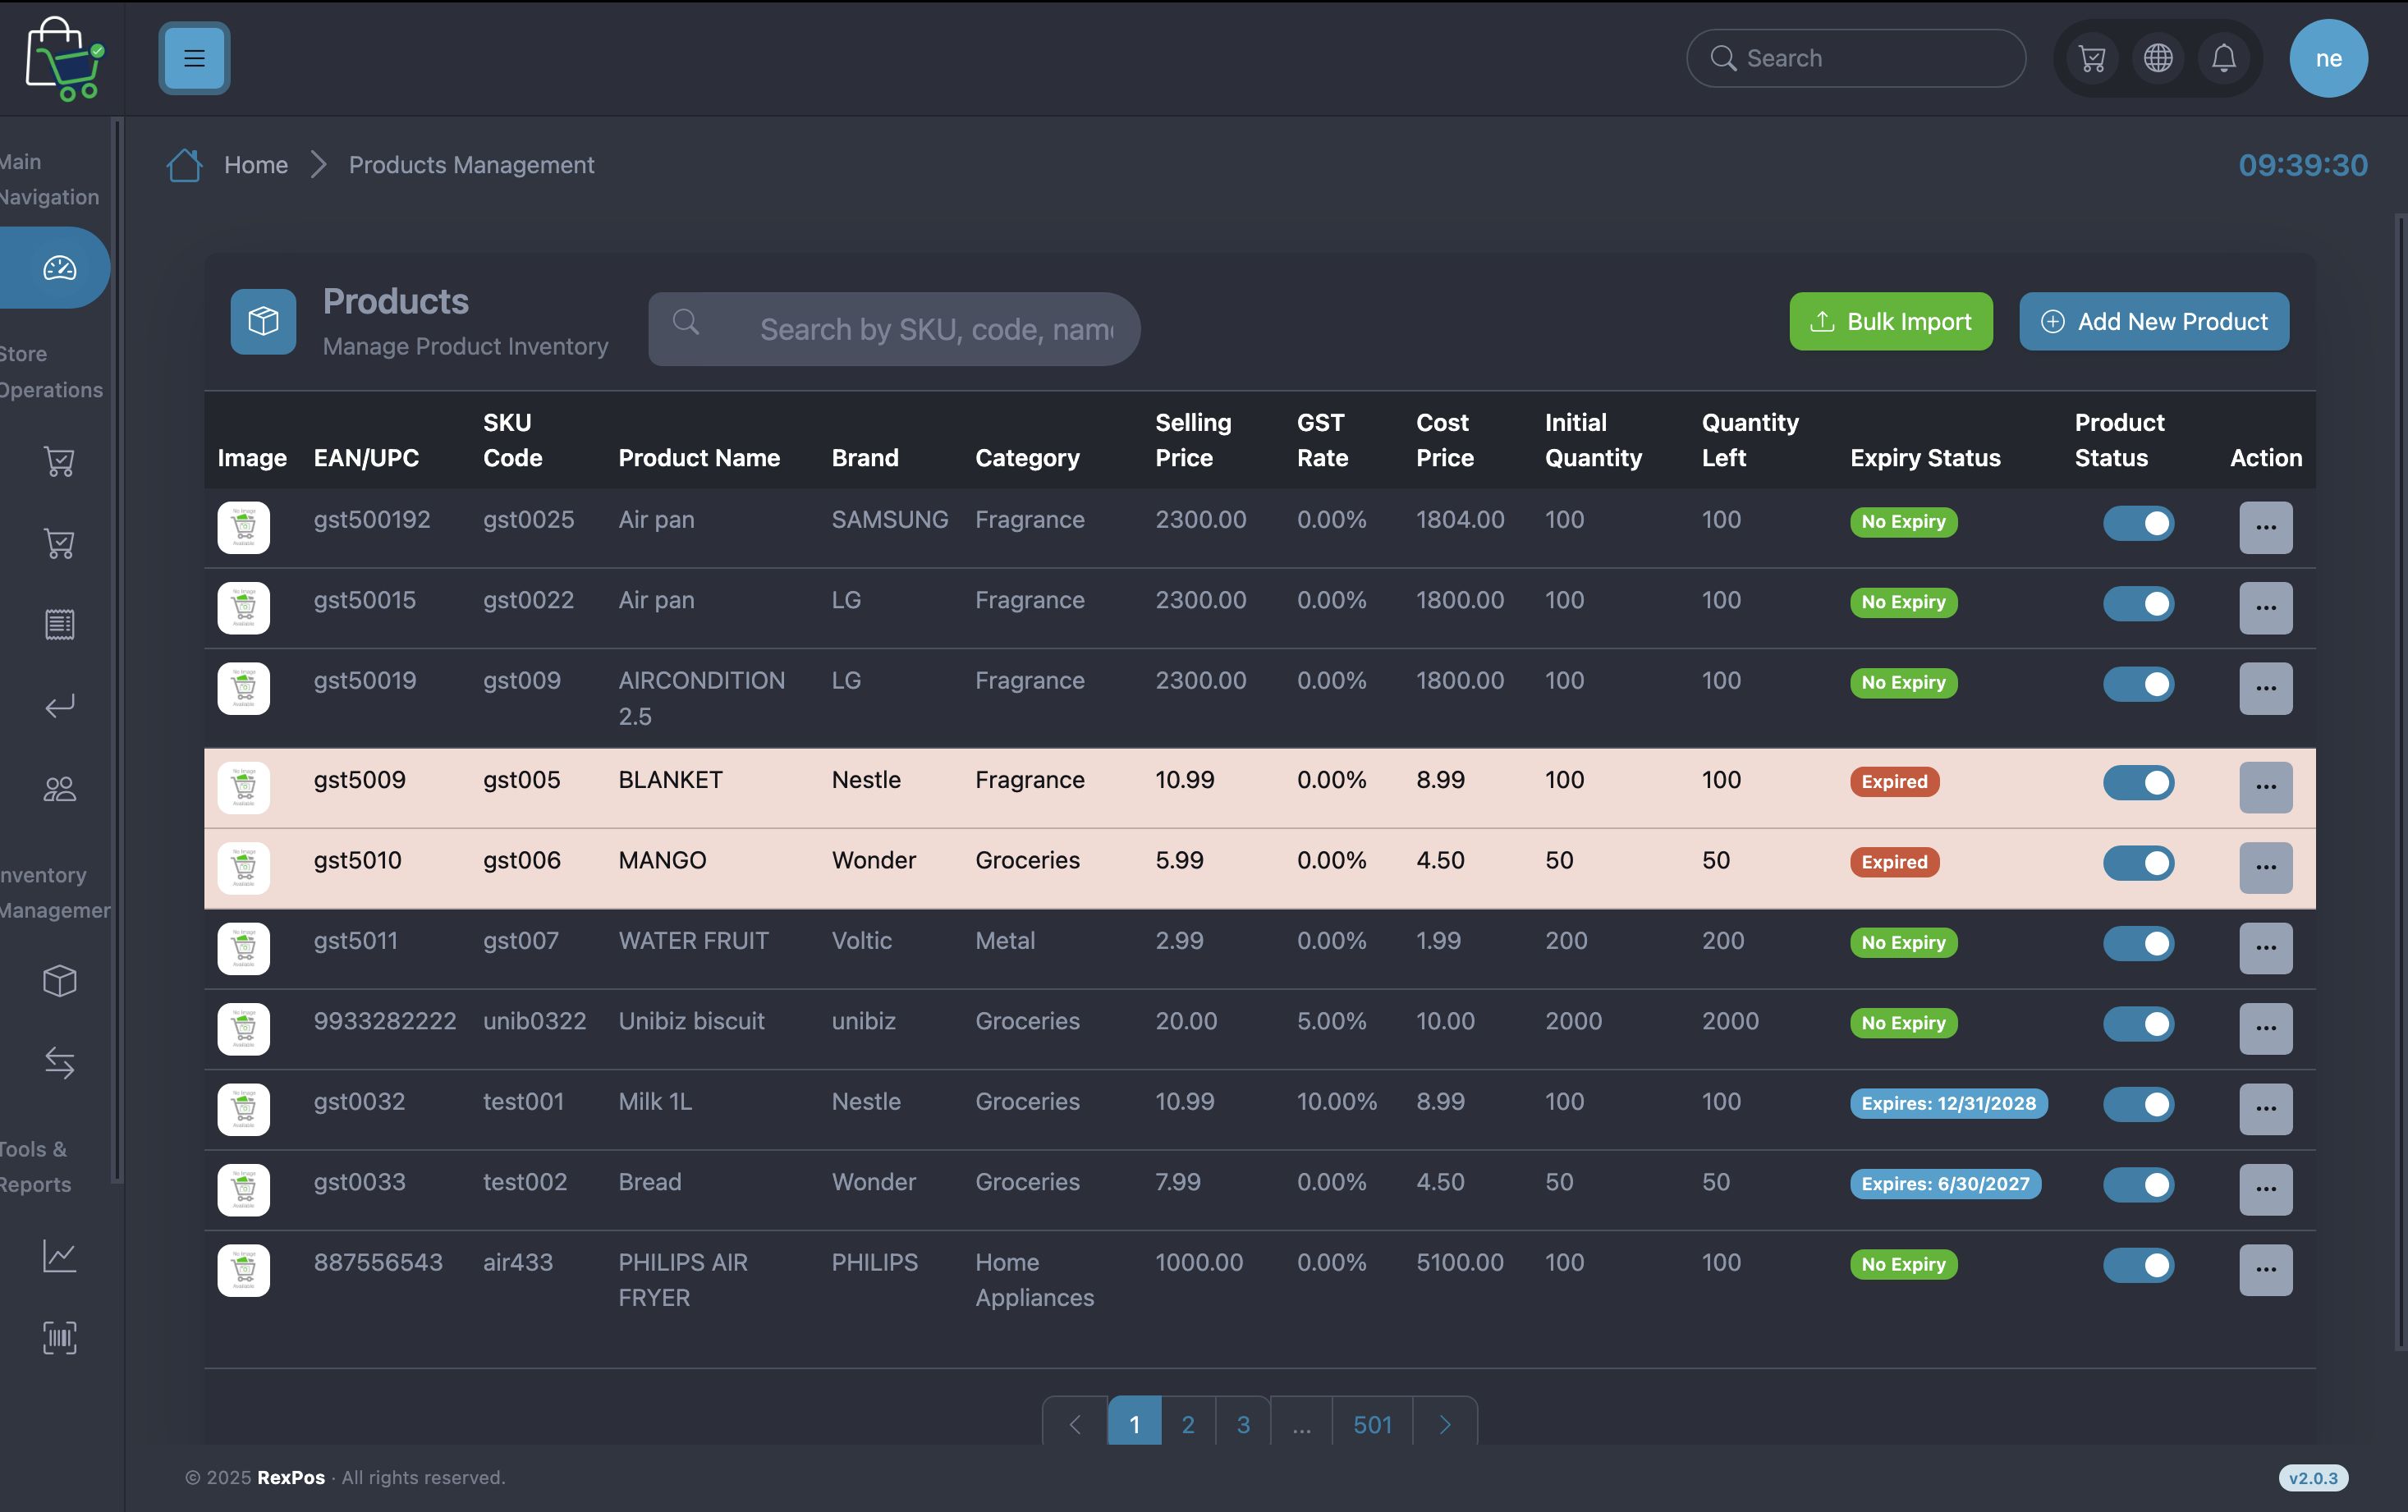Click the hamburger menu toggle button

194,58
